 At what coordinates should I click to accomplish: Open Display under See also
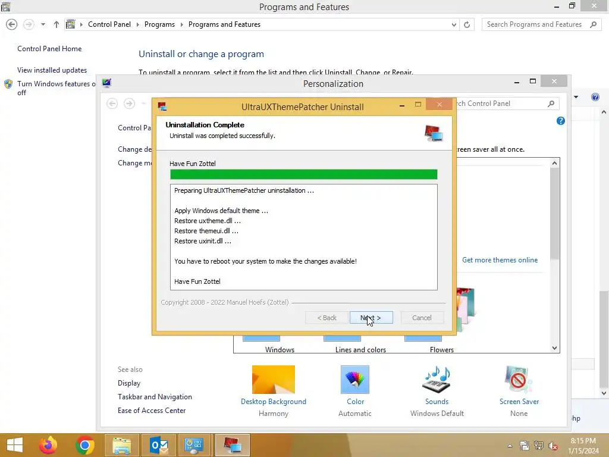[129, 383]
